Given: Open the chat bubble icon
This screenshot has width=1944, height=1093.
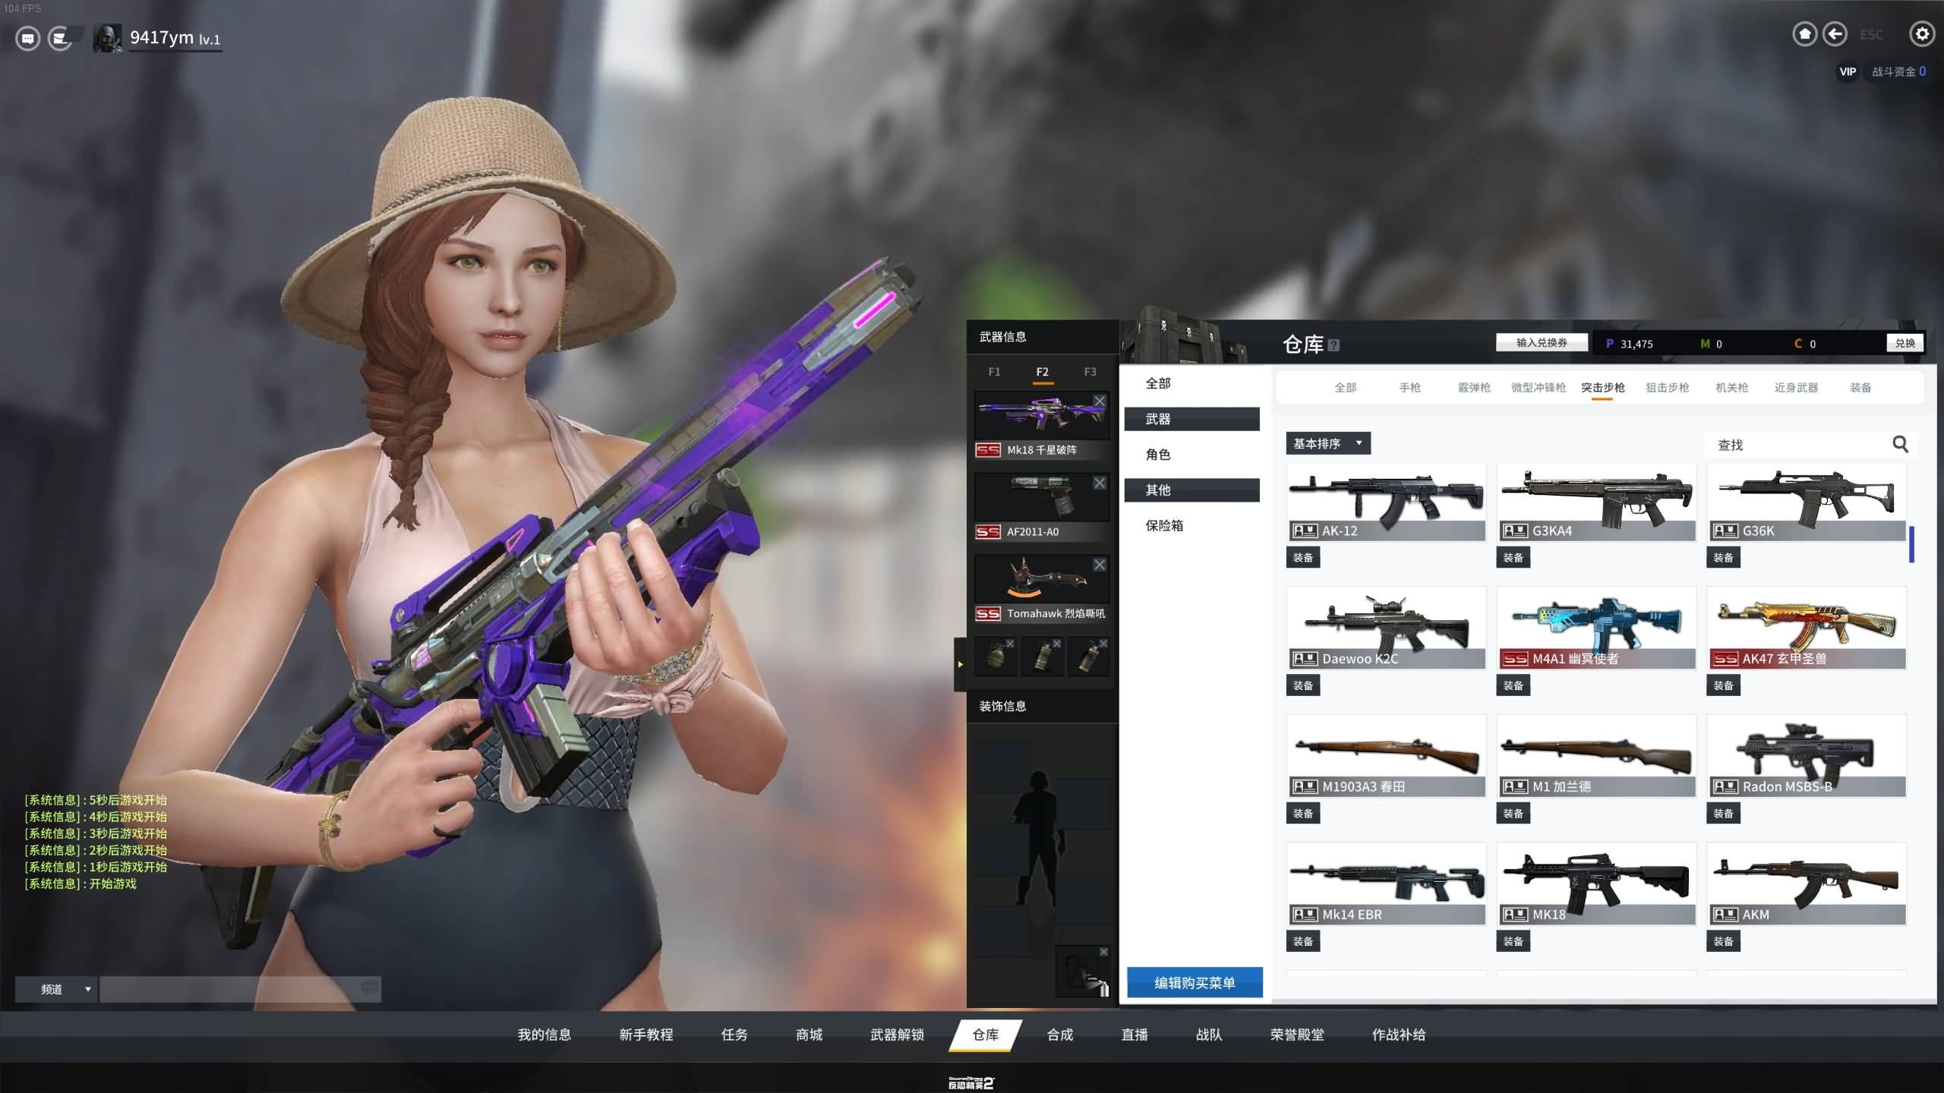Looking at the screenshot, I should [x=28, y=38].
